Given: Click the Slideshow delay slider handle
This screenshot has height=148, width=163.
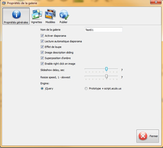Looking at the screenshot, I should 106,69.
